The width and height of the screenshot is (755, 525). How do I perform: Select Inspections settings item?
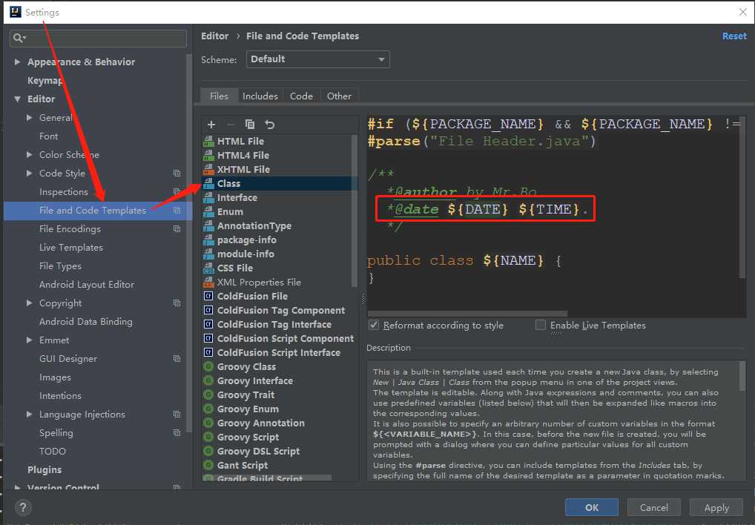pos(64,192)
